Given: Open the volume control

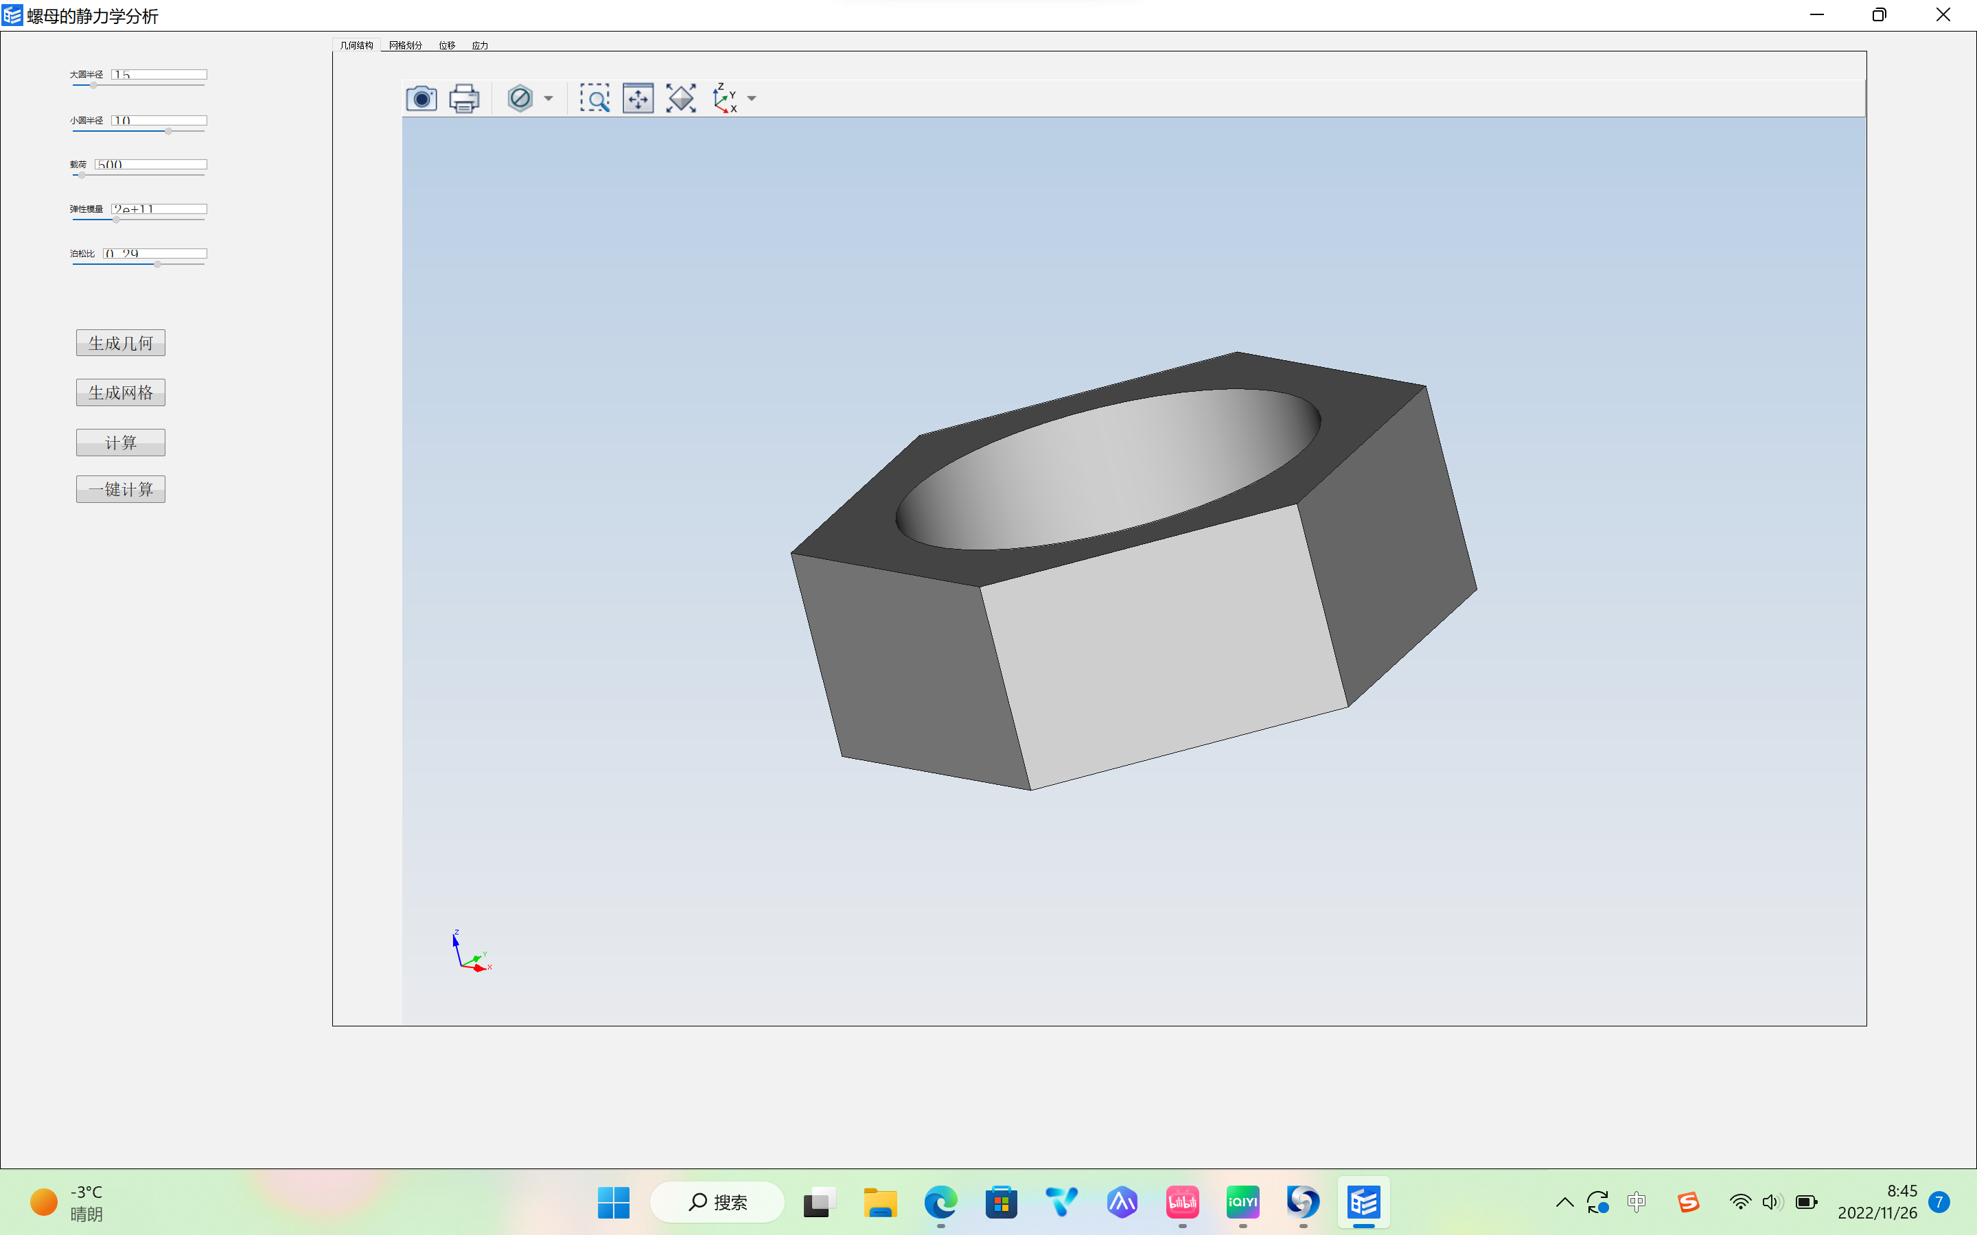Looking at the screenshot, I should (1771, 1202).
